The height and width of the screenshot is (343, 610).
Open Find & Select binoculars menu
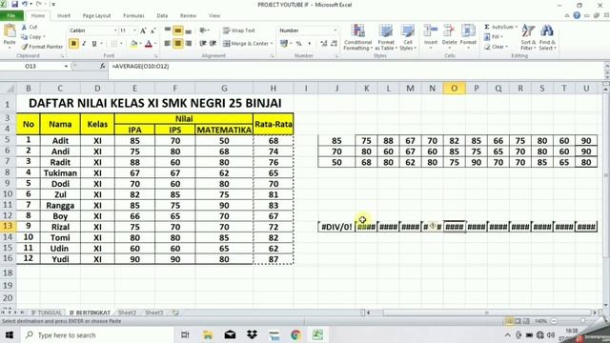tap(547, 37)
